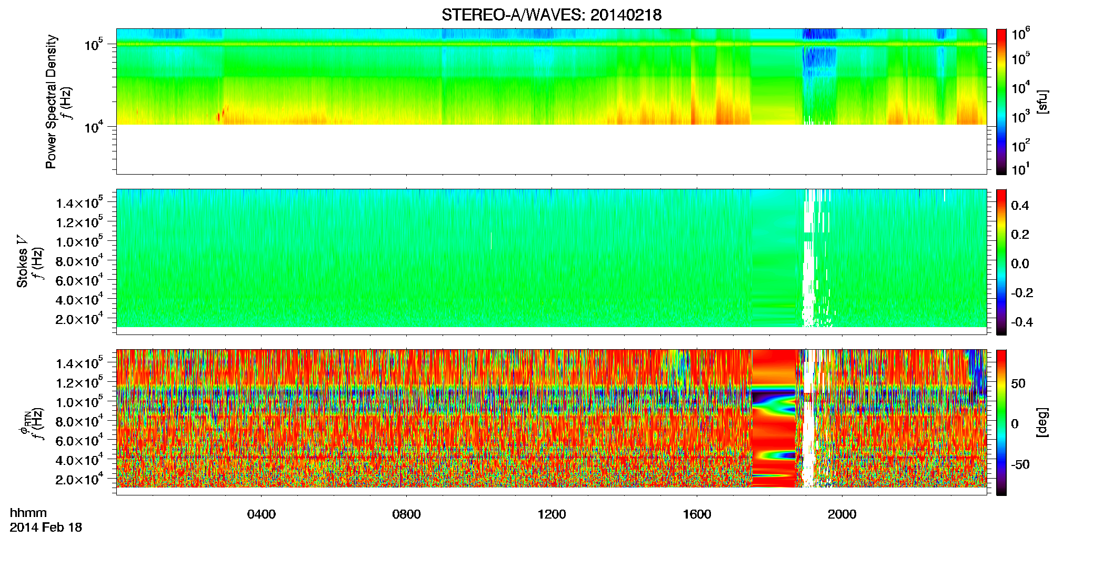Click the 4.0×10^4 frequency tick in φ RTN panel
The width and height of the screenshot is (1103, 568).
[79, 460]
